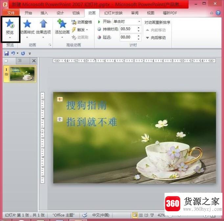Open the Animation Pane (动画窗格)
Viewport: 224px width, 221px height.
point(82,22)
